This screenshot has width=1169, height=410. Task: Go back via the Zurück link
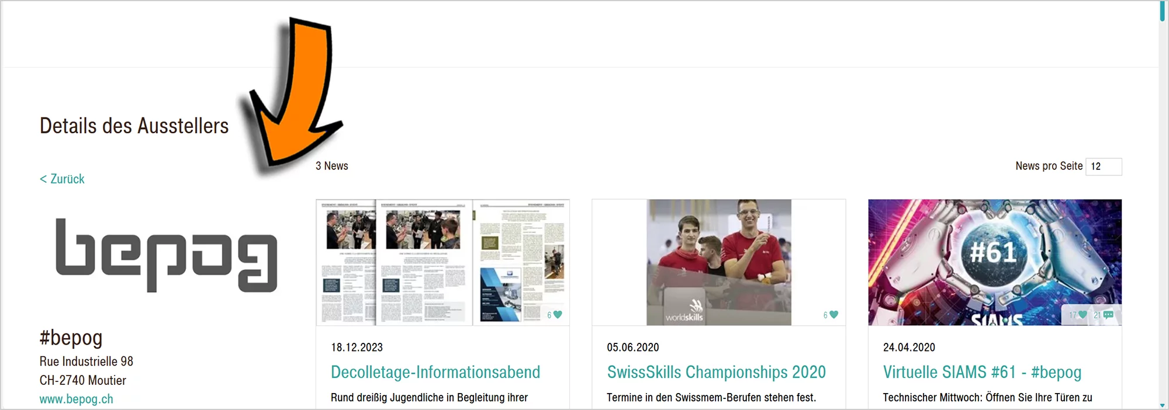pyautogui.click(x=62, y=179)
